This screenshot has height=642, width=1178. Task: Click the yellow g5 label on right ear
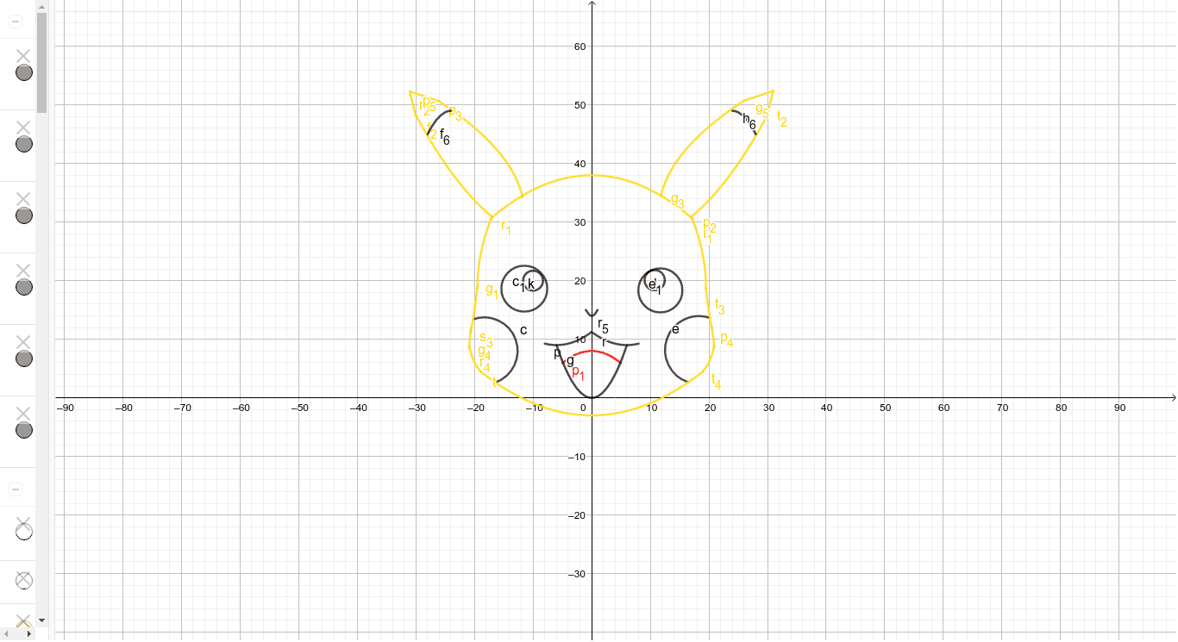pyautogui.click(x=761, y=110)
